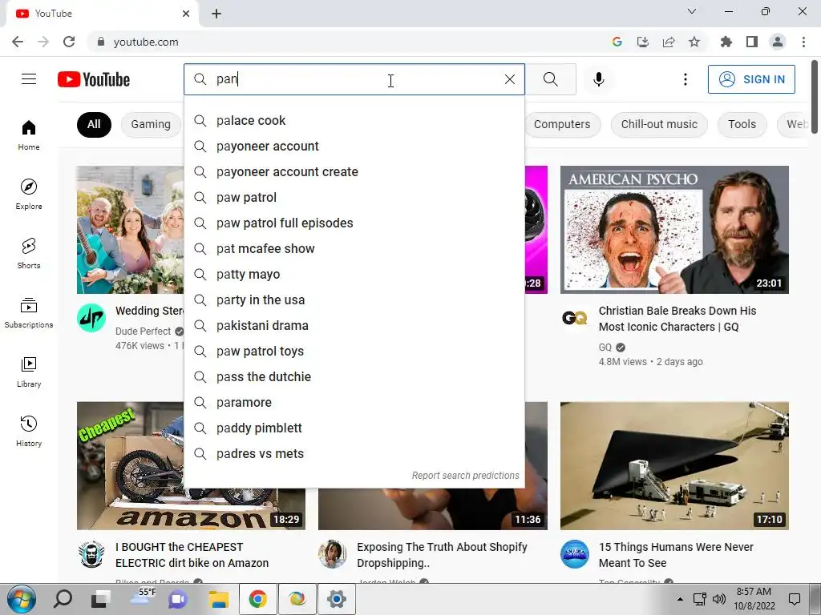Open a new Chrome tab

coord(216,14)
